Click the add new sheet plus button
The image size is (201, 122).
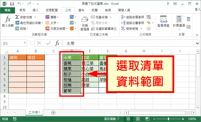[x=53, y=113]
